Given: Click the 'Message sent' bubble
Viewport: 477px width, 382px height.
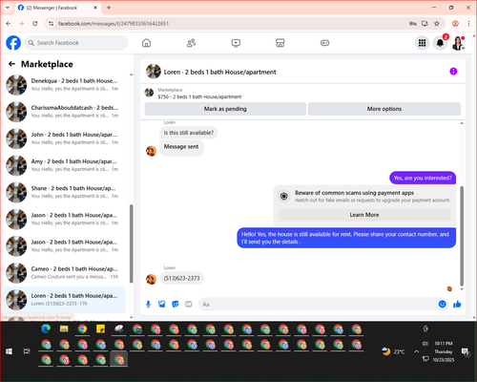Looking at the screenshot, I should click(181, 148).
